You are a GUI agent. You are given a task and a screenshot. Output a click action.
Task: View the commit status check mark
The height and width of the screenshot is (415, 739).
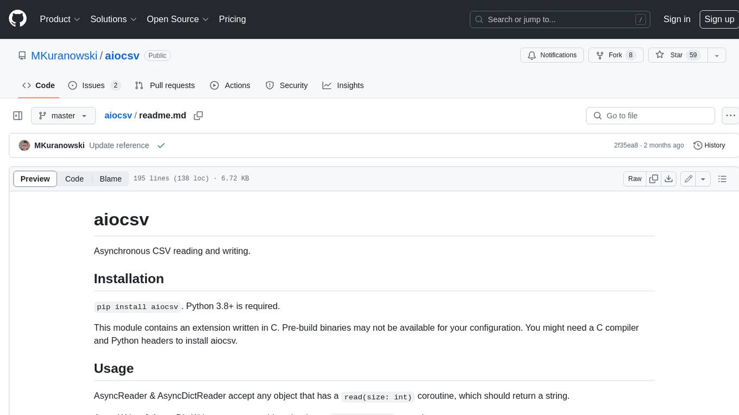(x=161, y=145)
